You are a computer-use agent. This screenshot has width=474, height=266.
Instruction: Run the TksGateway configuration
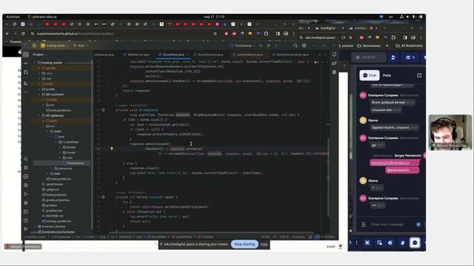tap(261, 46)
